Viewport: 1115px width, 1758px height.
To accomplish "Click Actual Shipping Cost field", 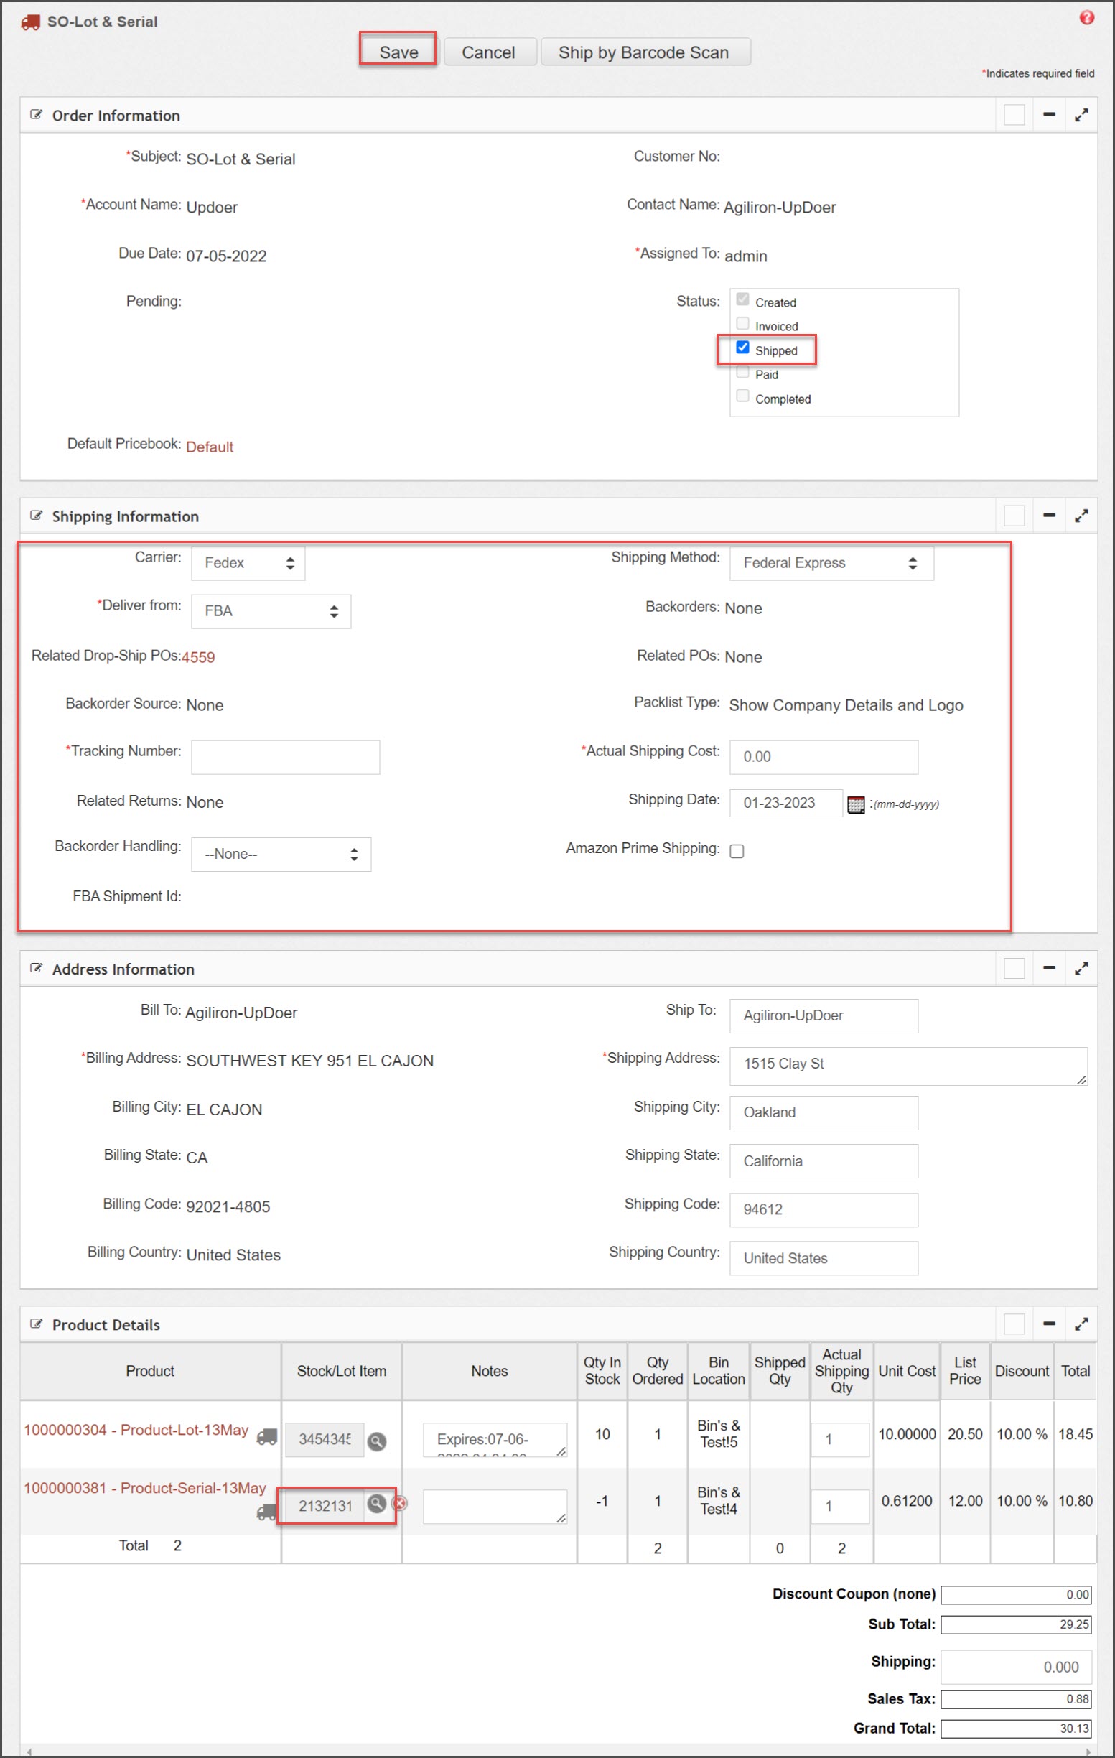I will pyautogui.click(x=824, y=757).
